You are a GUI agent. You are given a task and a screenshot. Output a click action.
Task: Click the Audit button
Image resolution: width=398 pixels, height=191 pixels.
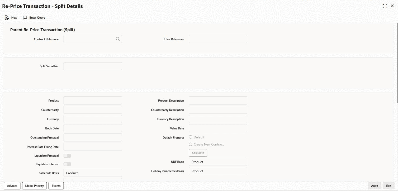point(375,186)
